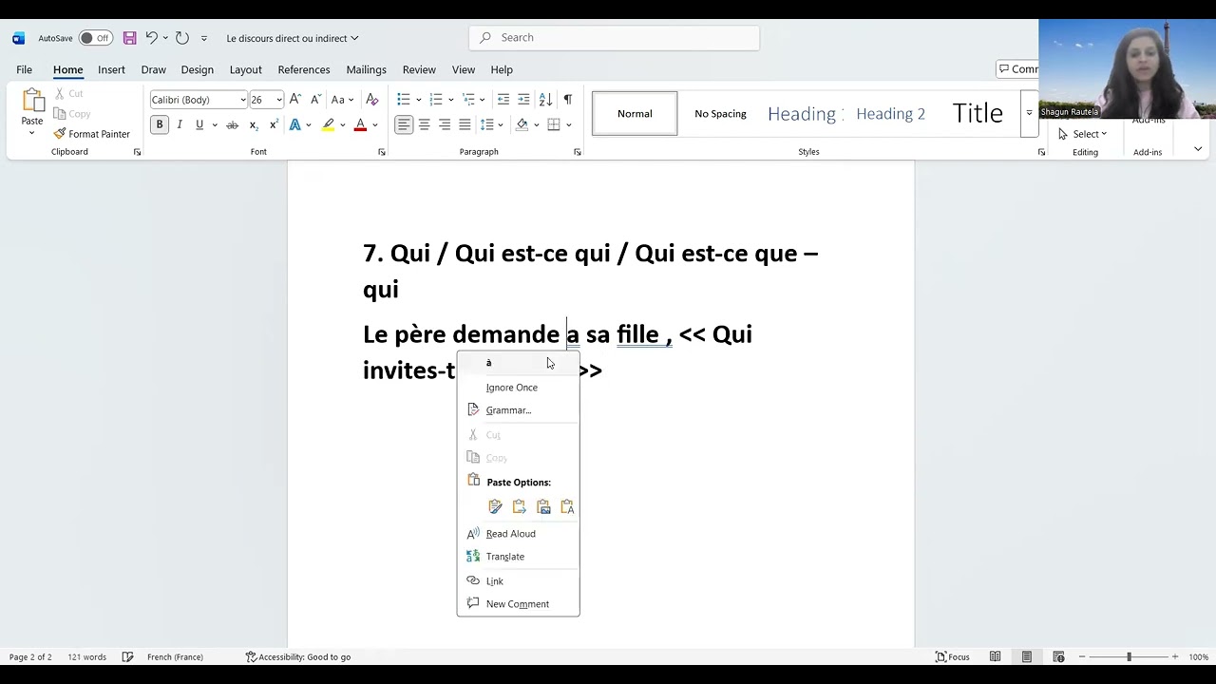The height and width of the screenshot is (684, 1216).
Task: Decrease font size with the smaller A icon
Action: click(314, 99)
